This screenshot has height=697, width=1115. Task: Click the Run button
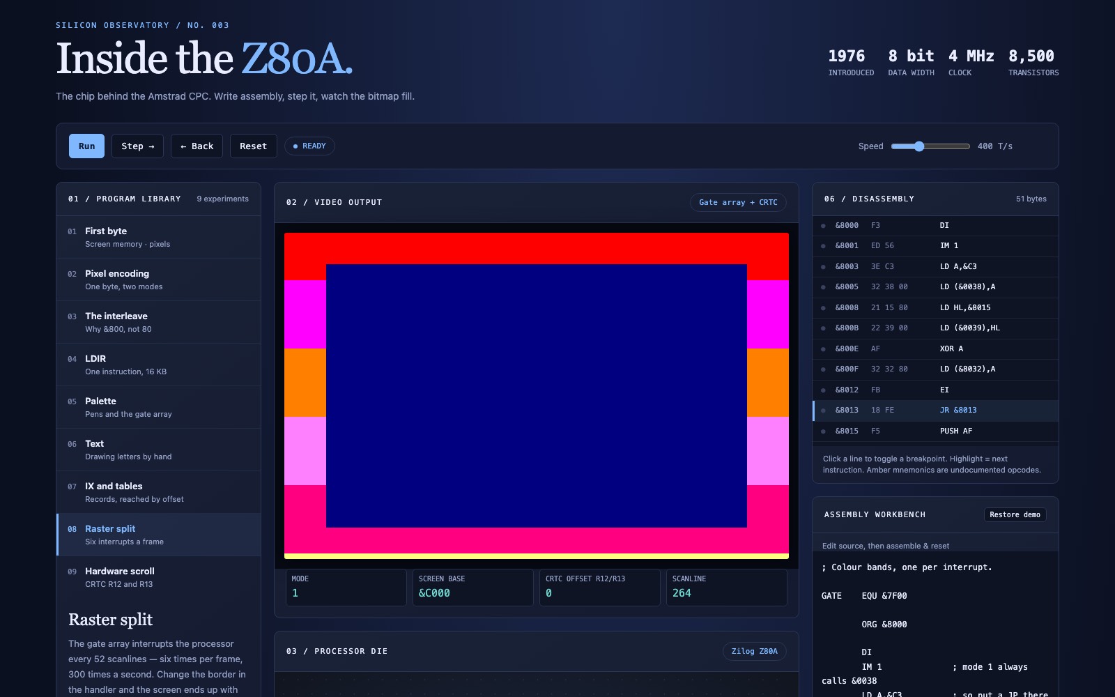point(86,146)
